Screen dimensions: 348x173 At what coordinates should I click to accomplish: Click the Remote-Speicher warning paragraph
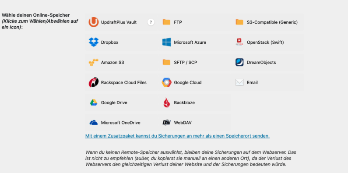tap(191, 159)
